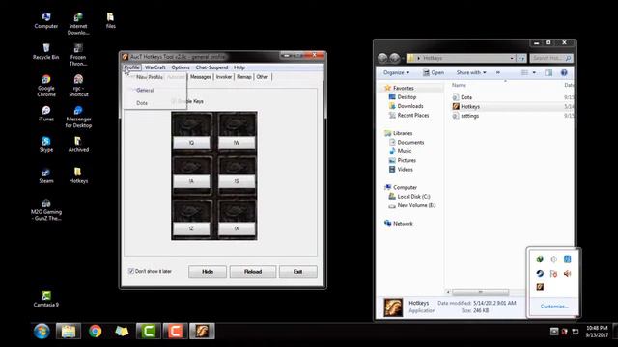
Task: Open M2O Gaming GunZ desktop shortcut
Action: click(x=45, y=209)
